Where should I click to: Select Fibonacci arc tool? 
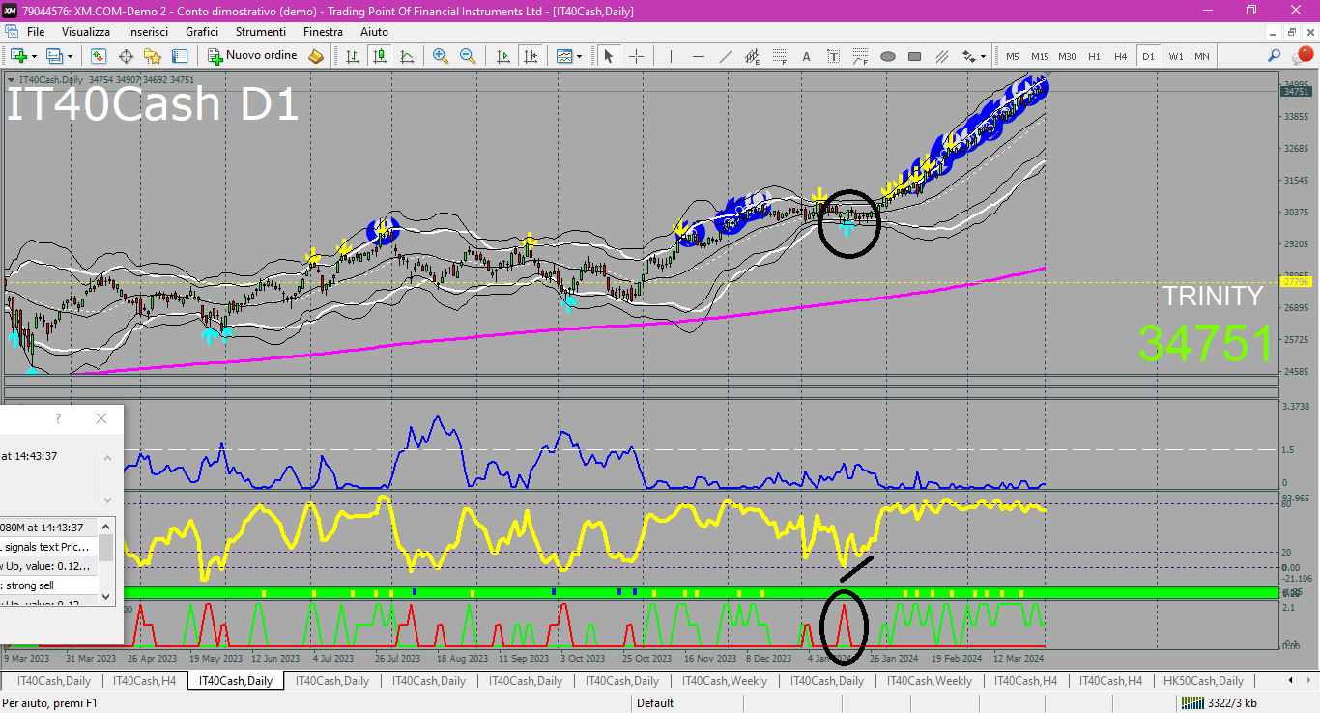(x=860, y=56)
